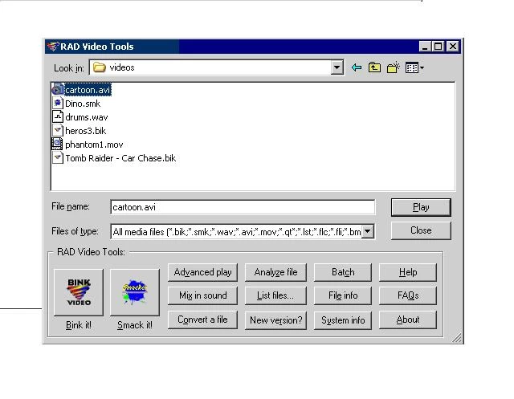Close the RAD Video Tools window
Image resolution: width=514 pixels, height=399 pixels.
453,47
